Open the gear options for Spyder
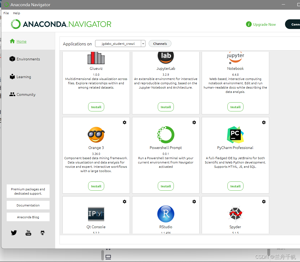Viewport: 300px width, 262px height. [x=264, y=202]
